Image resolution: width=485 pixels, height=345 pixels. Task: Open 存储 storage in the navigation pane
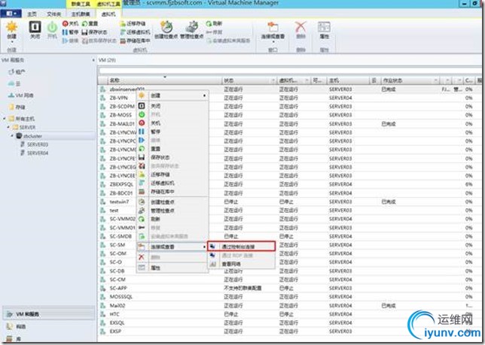point(17,107)
